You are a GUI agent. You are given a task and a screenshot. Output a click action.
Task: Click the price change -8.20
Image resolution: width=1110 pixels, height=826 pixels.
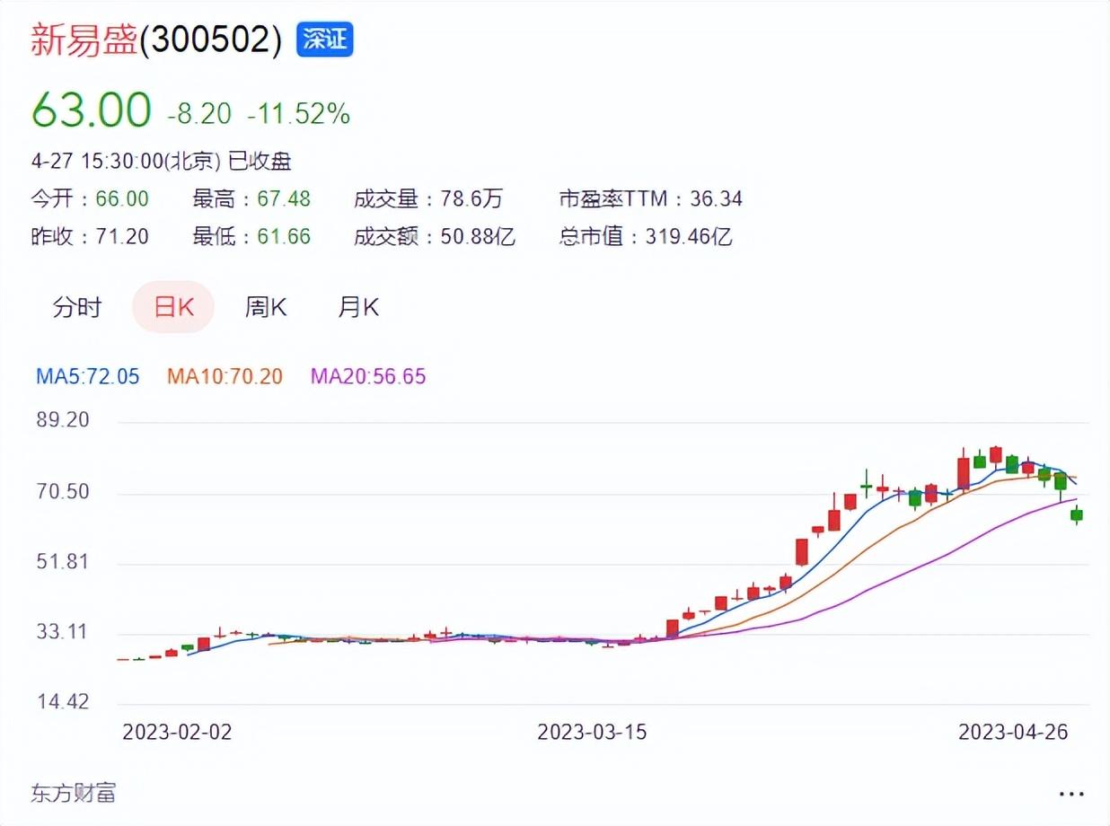click(199, 113)
